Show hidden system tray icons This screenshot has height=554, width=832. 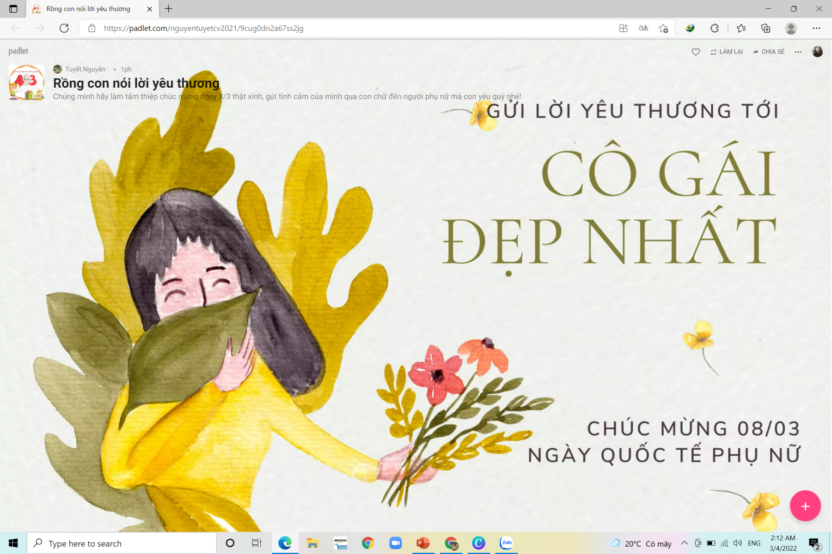[685, 543]
